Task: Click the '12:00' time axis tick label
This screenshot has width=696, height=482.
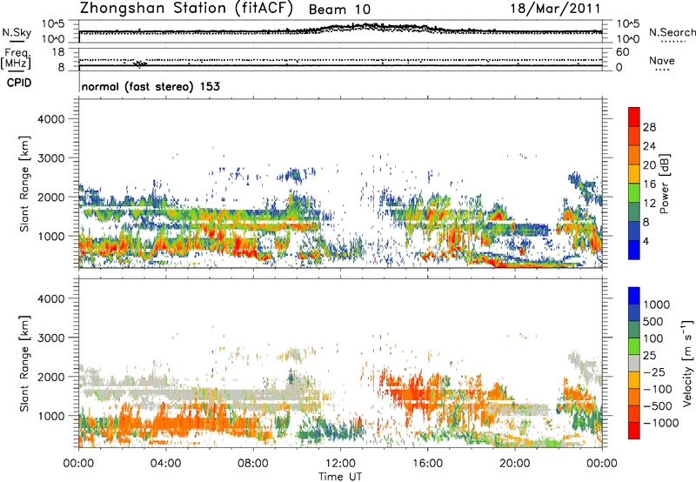Action: click(340, 464)
